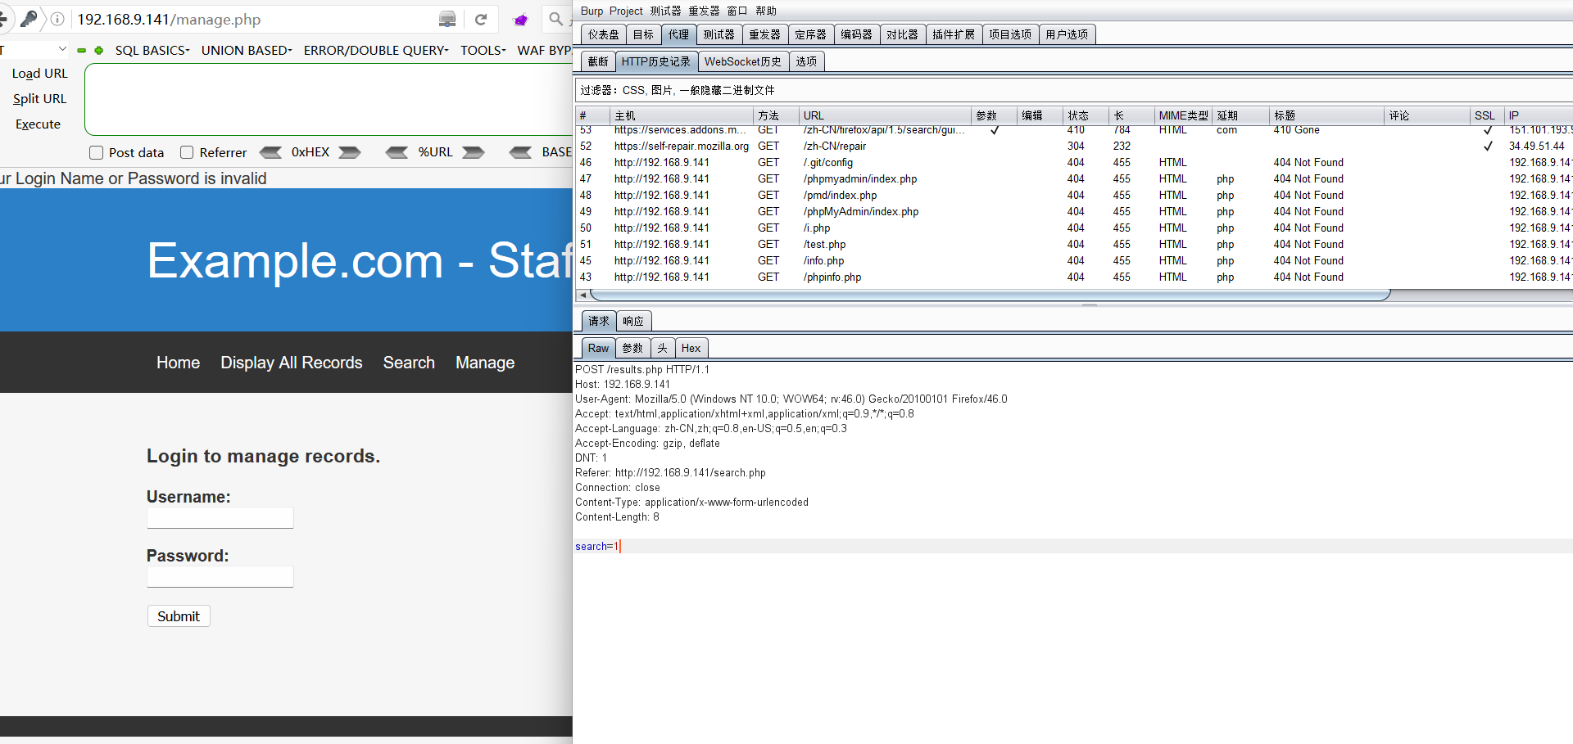Click the key icon in Firefox address bar
1573x744 pixels.
pyautogui.click(x=29, y=19)
